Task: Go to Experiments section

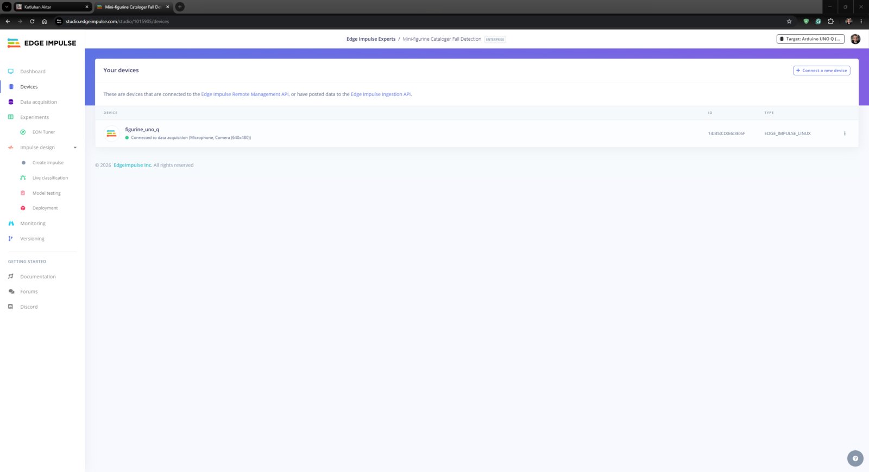Action: (34, 117)
